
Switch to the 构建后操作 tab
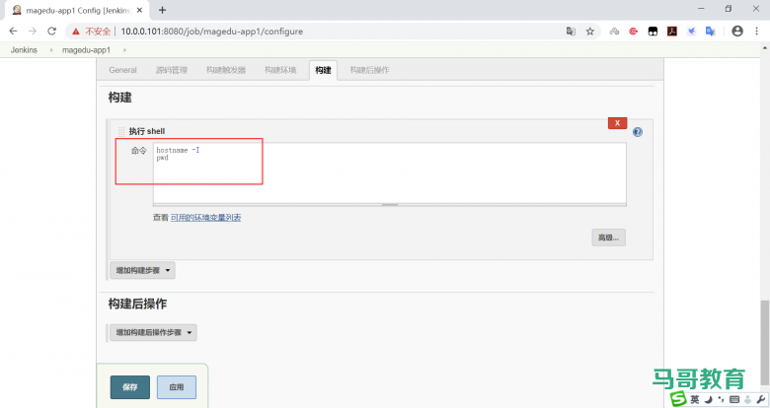click(369, 70)
